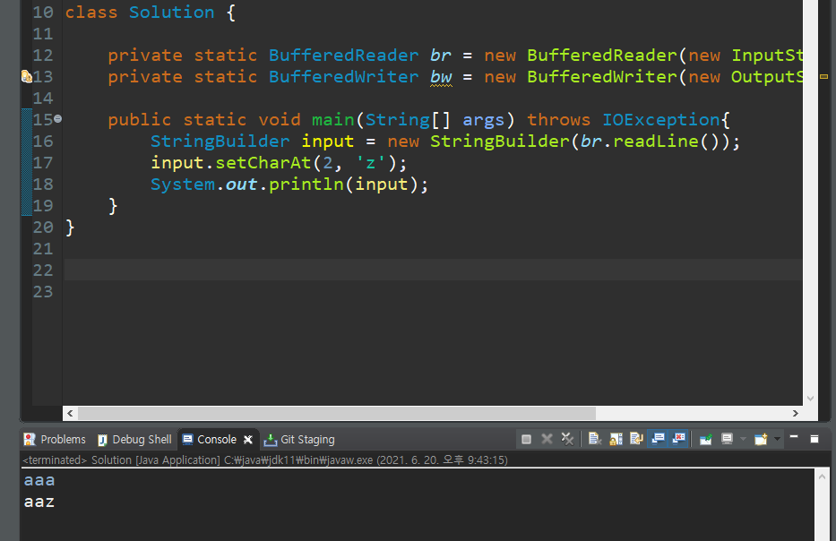Collapse the main method fold on line 15
This screenshot has width=836, height=541.
pos(57,119)
